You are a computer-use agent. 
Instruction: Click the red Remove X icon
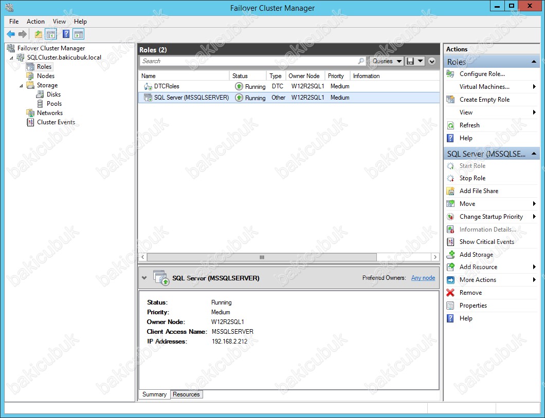point(450,293)
